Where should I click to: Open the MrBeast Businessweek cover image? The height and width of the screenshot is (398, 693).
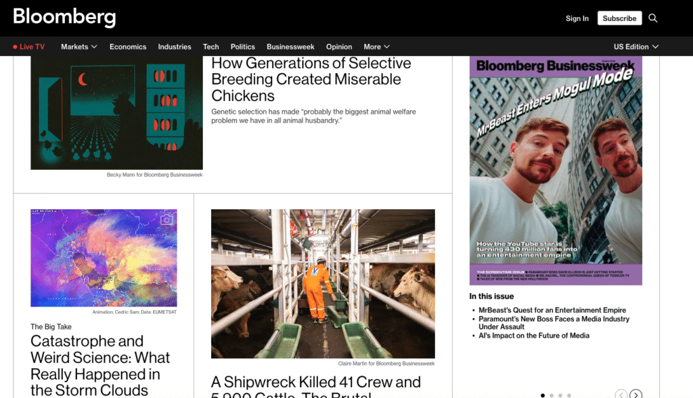point(556,171)
